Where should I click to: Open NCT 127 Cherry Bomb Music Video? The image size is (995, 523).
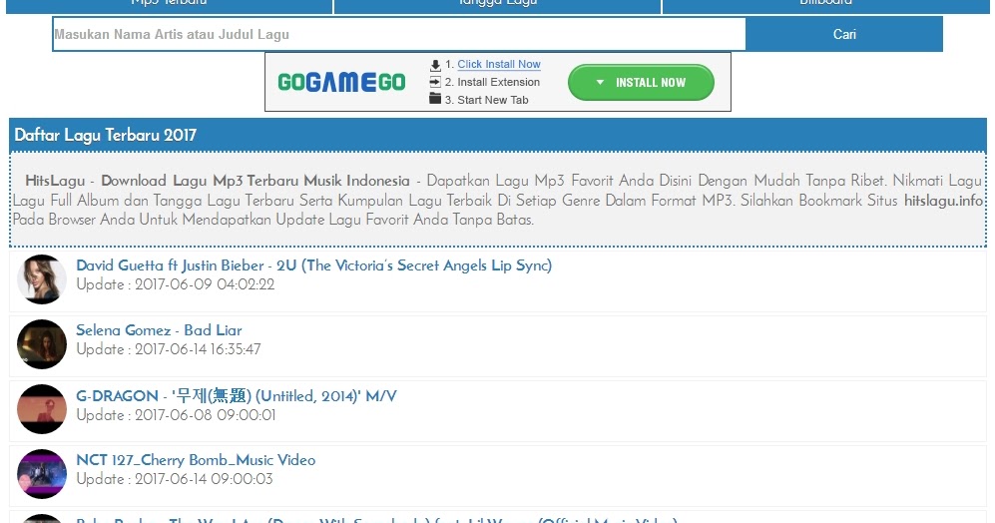196,459
